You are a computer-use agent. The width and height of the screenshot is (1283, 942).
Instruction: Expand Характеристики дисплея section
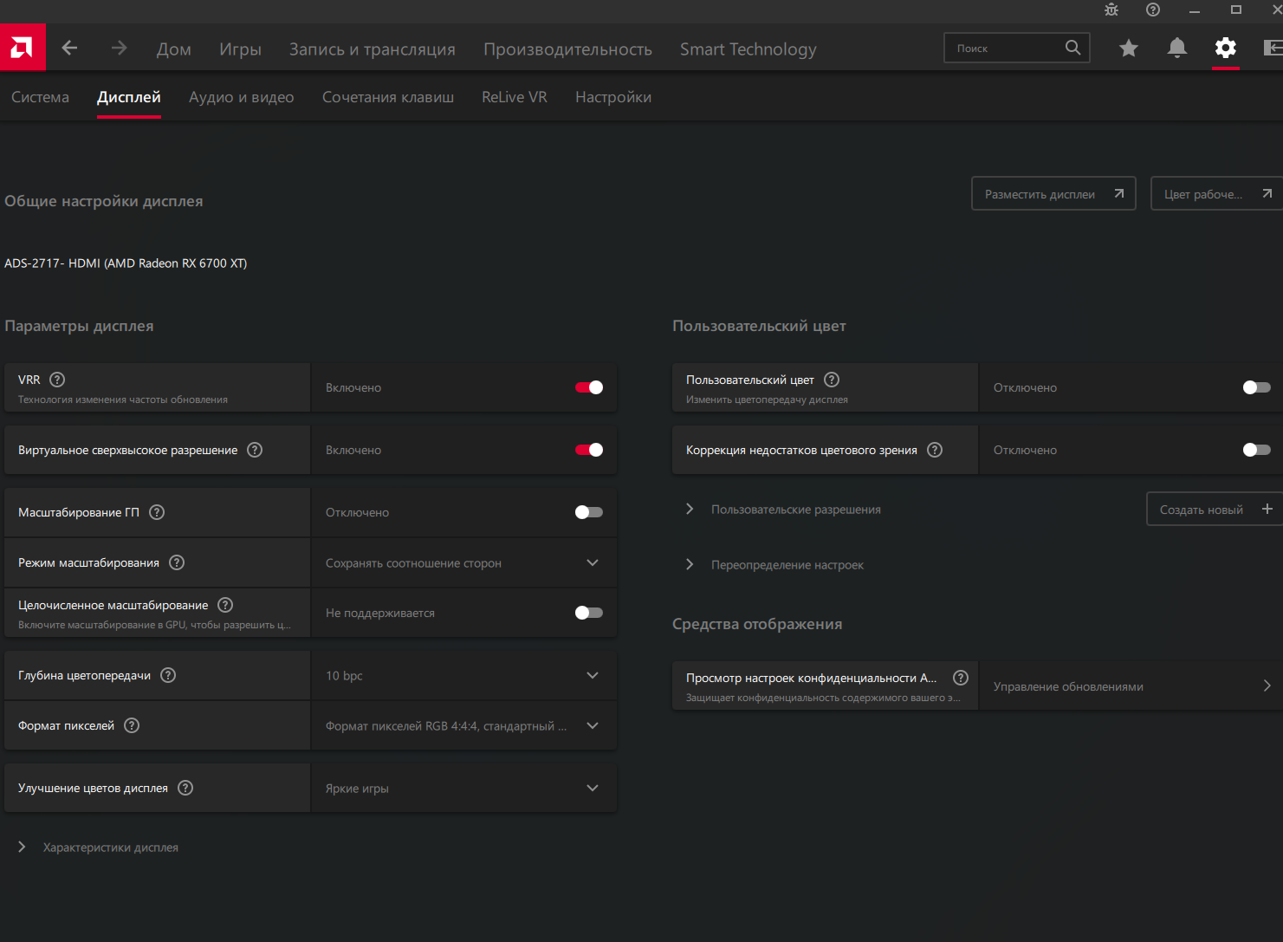(x=23, y=848)
